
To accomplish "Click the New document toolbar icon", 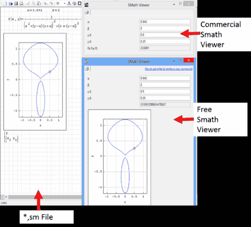I will point(5,3).
